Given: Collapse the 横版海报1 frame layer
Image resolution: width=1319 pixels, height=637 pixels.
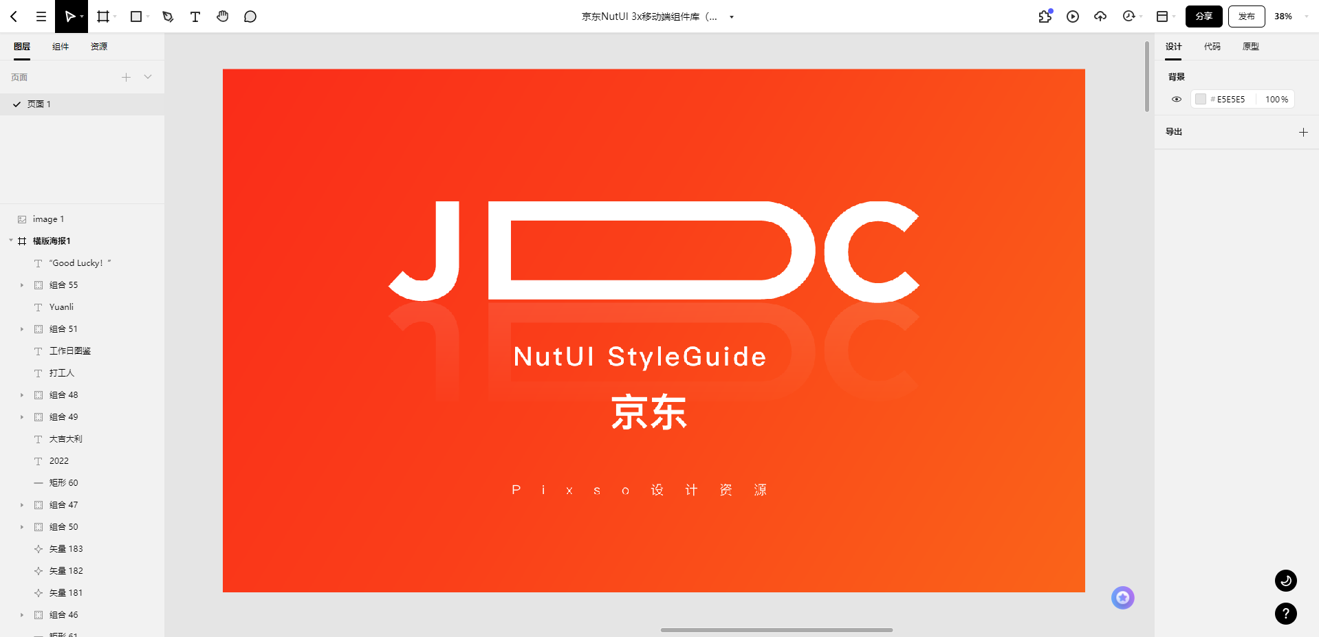Looking at the screenshot, I should point(11,241).
